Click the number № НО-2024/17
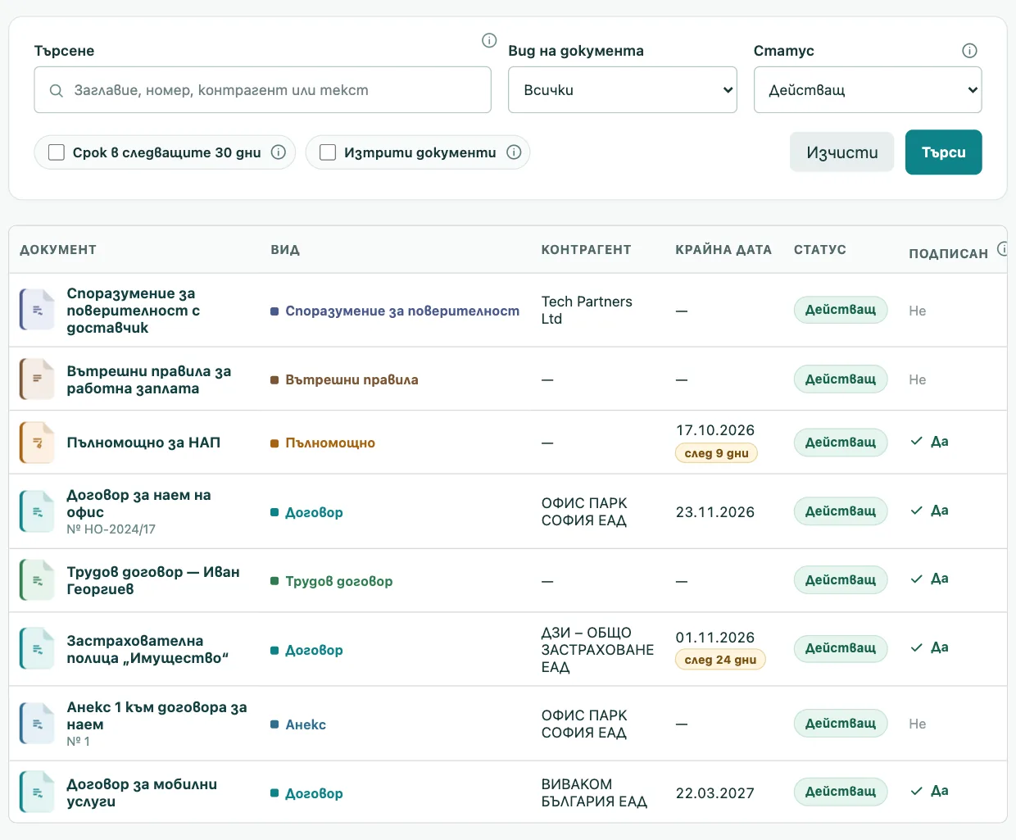 (111, 529)
